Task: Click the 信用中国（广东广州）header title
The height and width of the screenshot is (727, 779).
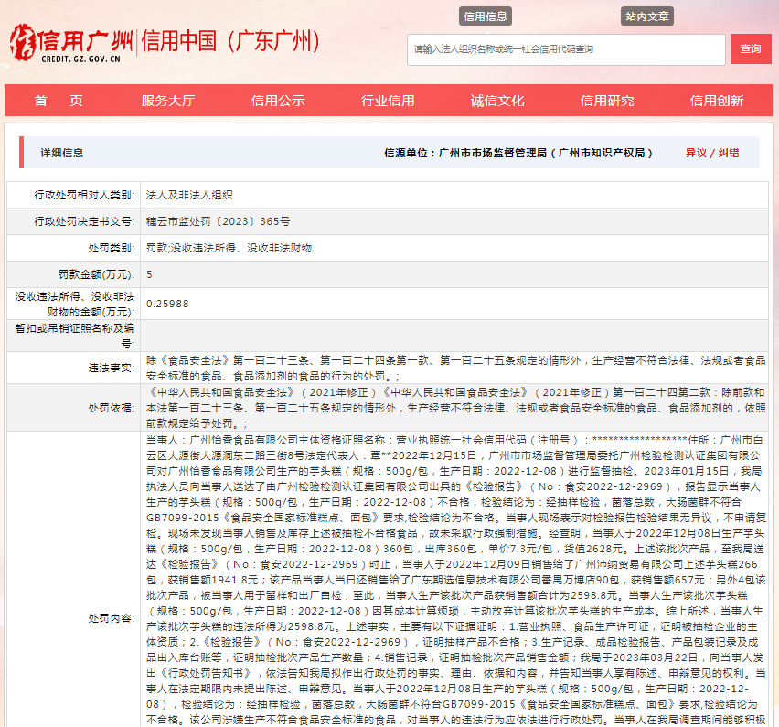Action: [231, 41]
